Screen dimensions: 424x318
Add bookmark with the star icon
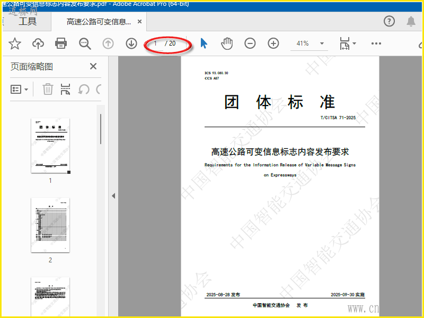15,43
